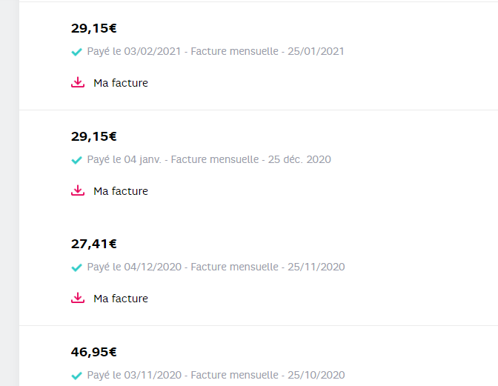498x386 pixels.
Task: Click the Payé le 04/12/2020 status text
Action: tap(134, 267)
